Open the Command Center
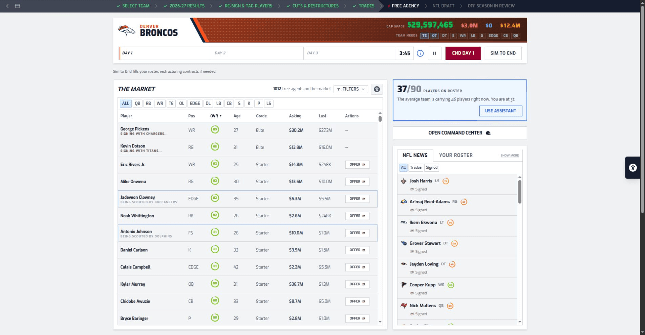645x335 pixels. (460, 133)
